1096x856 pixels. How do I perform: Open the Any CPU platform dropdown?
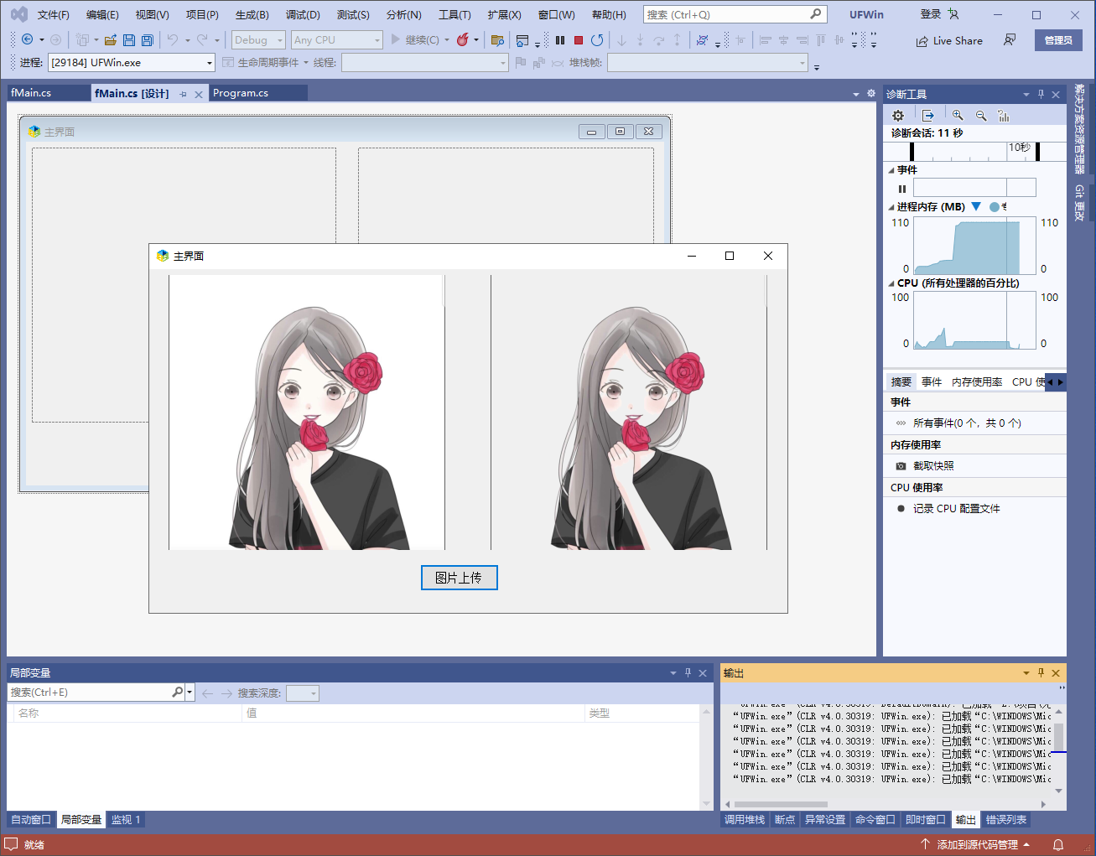[x=337, y=40]
